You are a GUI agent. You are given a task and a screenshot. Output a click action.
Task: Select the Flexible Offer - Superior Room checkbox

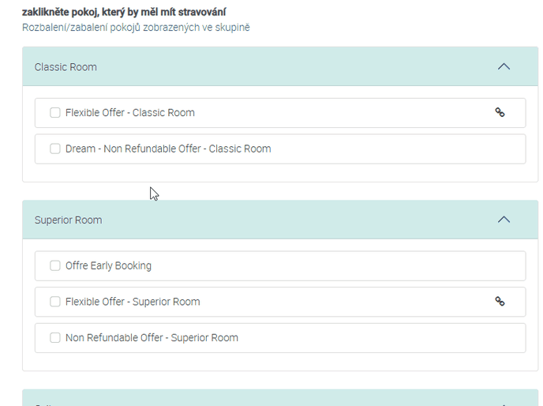point(55,302)
